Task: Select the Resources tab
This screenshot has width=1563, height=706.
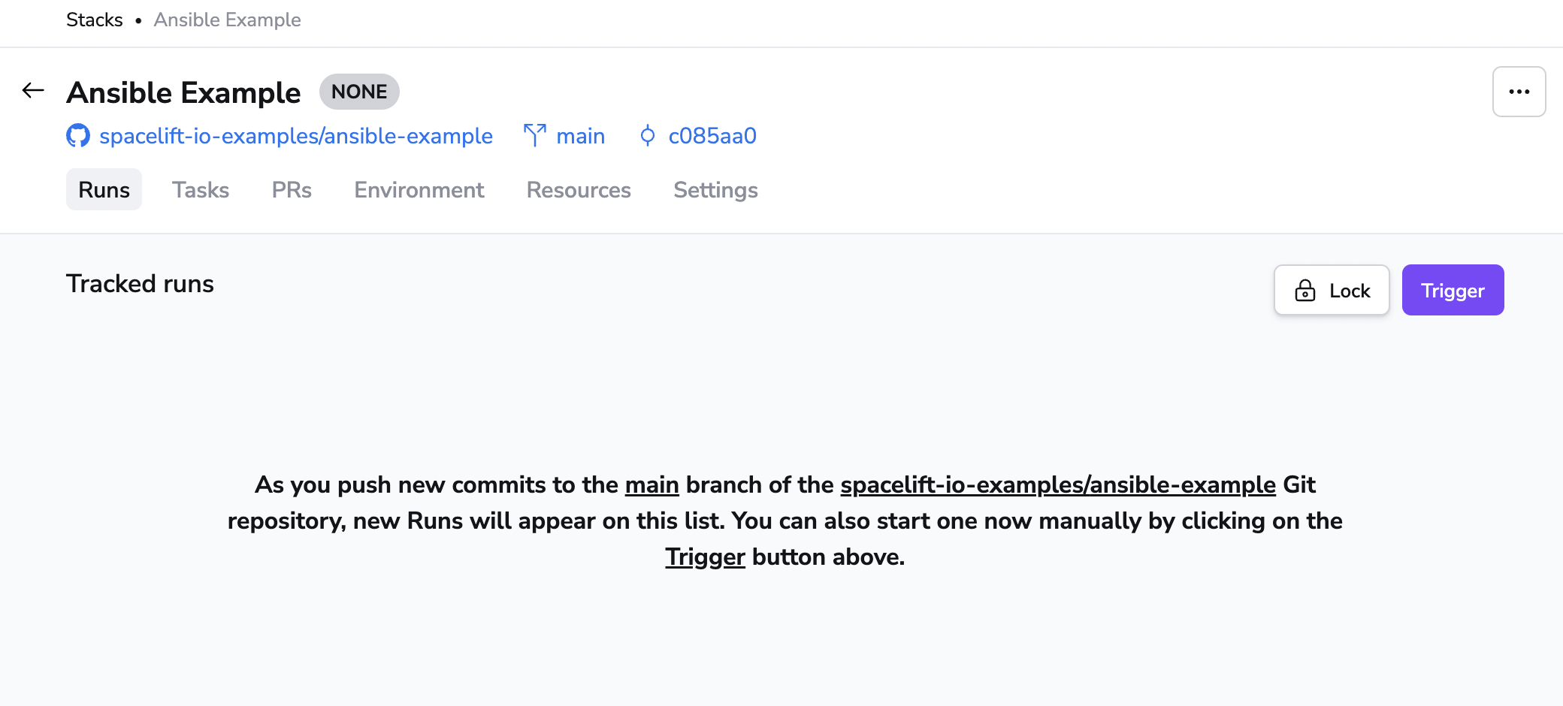Action: pyautogui.click(x=579, y=190)
